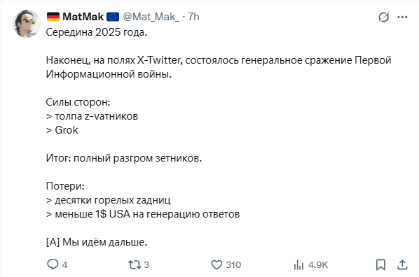This screenshot has height=277, width=419.
Task: Open view analytics bar chart icon
Action: (x=298, y=264)
